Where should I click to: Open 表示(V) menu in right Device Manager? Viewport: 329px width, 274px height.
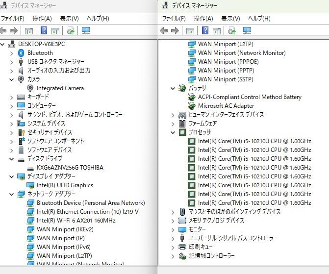pos(230,19)
